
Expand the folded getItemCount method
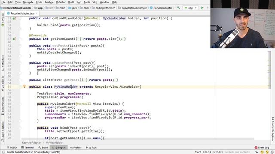point(20,39)
